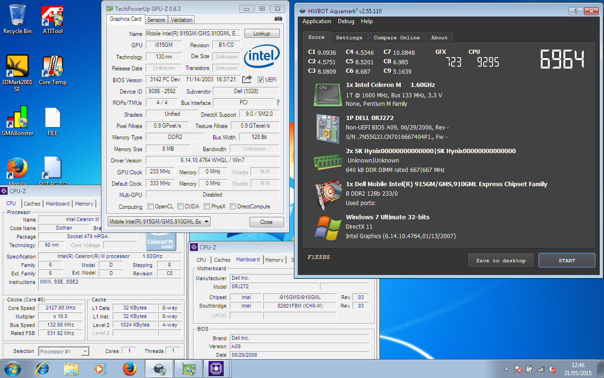604x378 pixels.
Task: Click the Core Speed value in CPU-Z
Action: point(60,308)
